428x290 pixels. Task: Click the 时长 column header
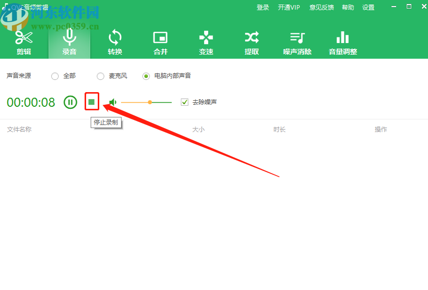tap(280, 130)
